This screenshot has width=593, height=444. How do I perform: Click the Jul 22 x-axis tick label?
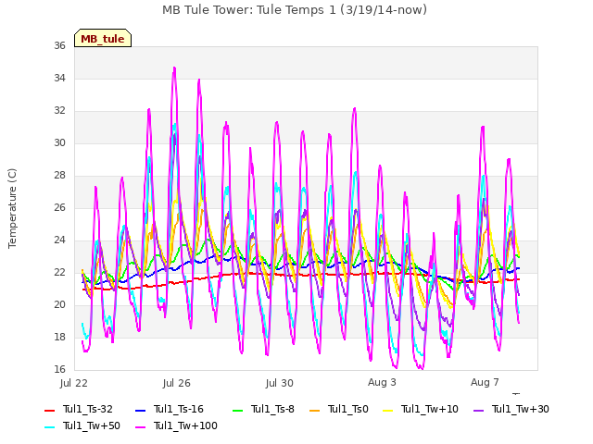click(74, 383)
